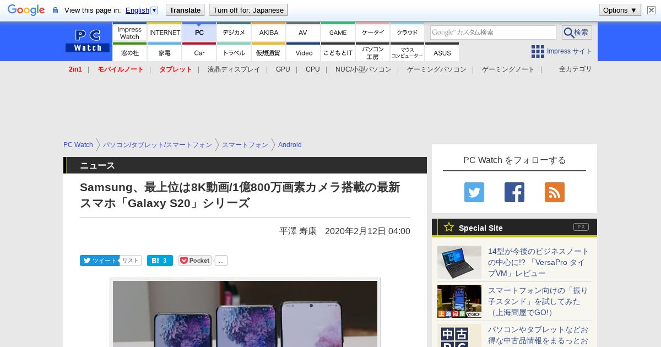
Task: Open the デジカメ nav tab
Action: [234, 32]
